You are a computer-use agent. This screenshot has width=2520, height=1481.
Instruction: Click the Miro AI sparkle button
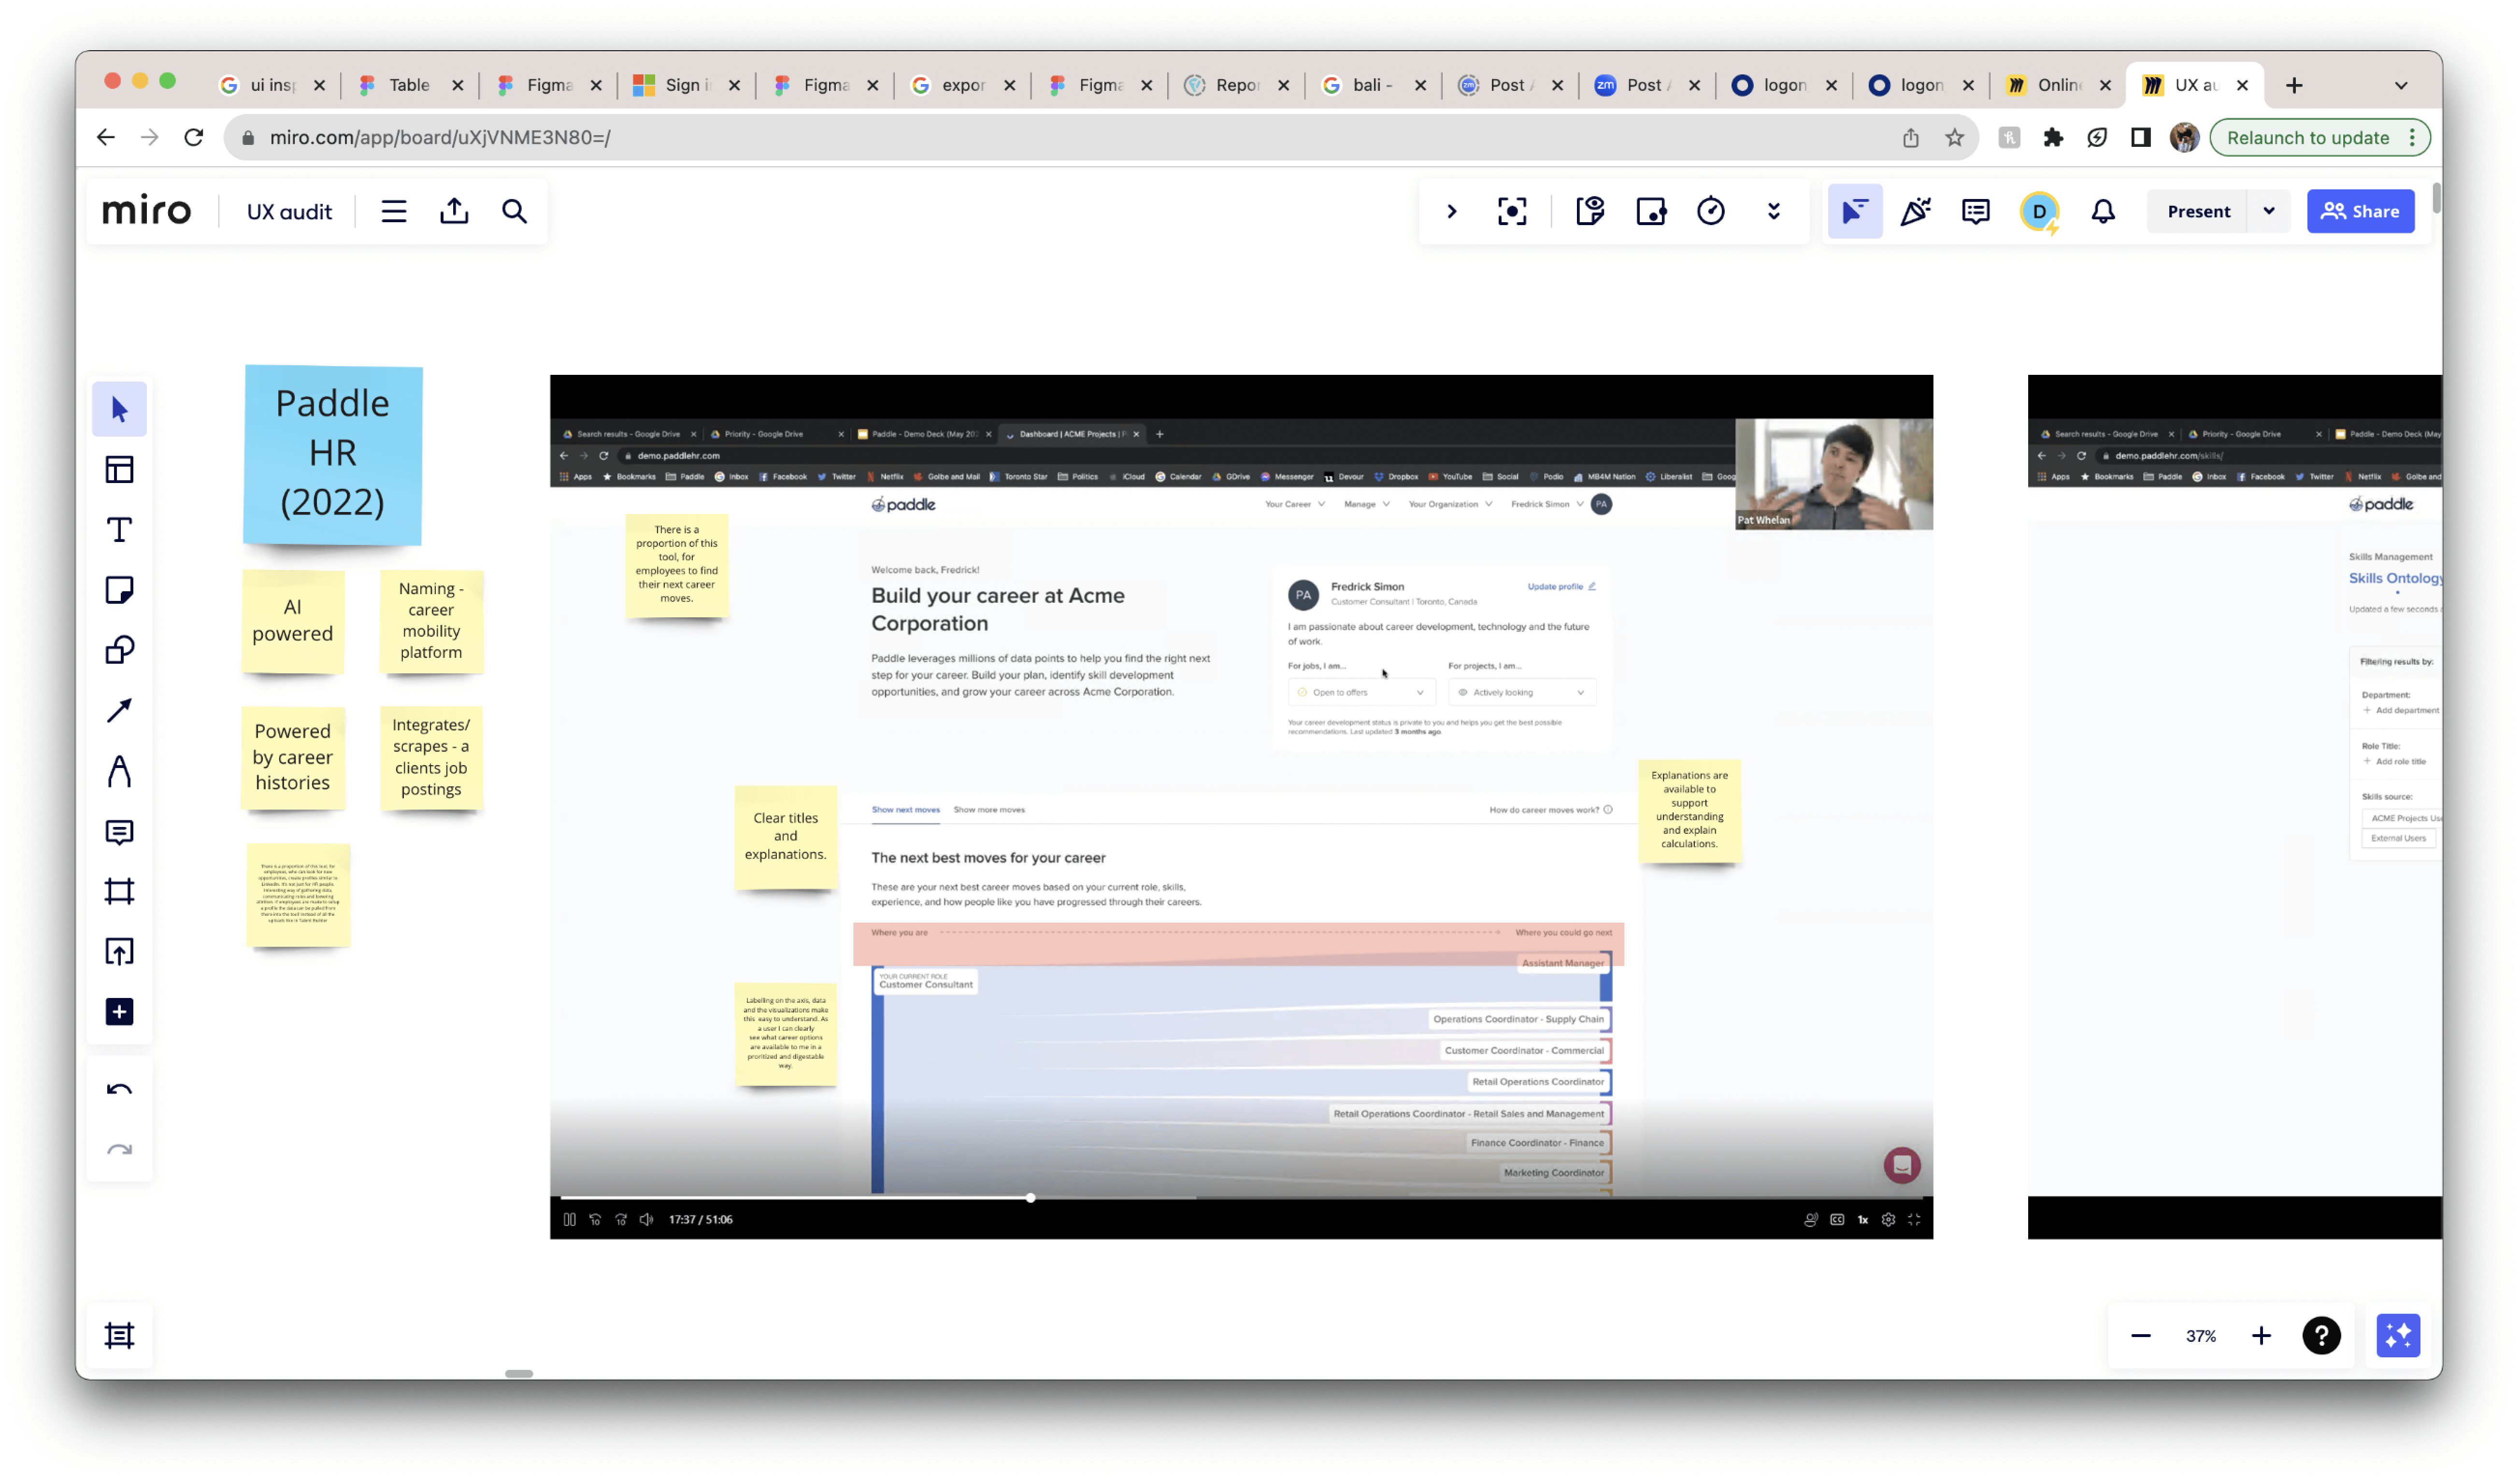point(2398,1336)
